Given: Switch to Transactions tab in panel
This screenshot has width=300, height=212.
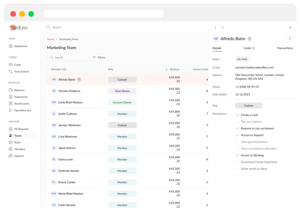Looking at the screenshot, I should [285, 48].
